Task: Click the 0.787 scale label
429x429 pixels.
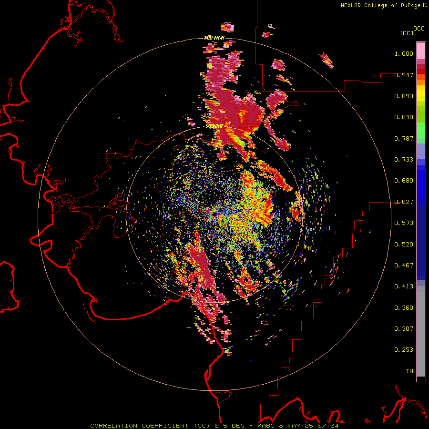Action: pos(404,138)
